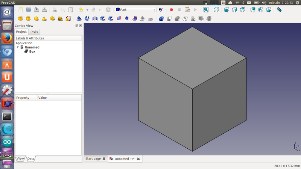The image size is (301, 169).
Task: Open the What's This help pointer
Action: click(161, 9)
